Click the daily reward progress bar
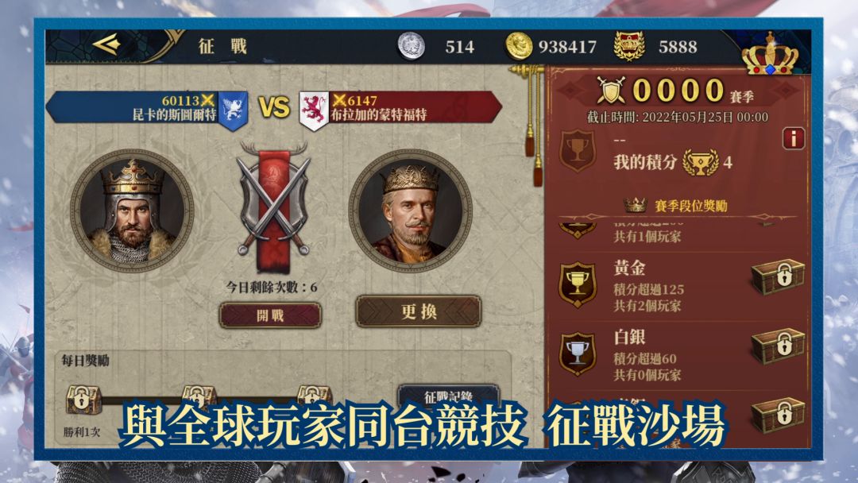This screenshot has width=858, height=483. coord(197,401)
